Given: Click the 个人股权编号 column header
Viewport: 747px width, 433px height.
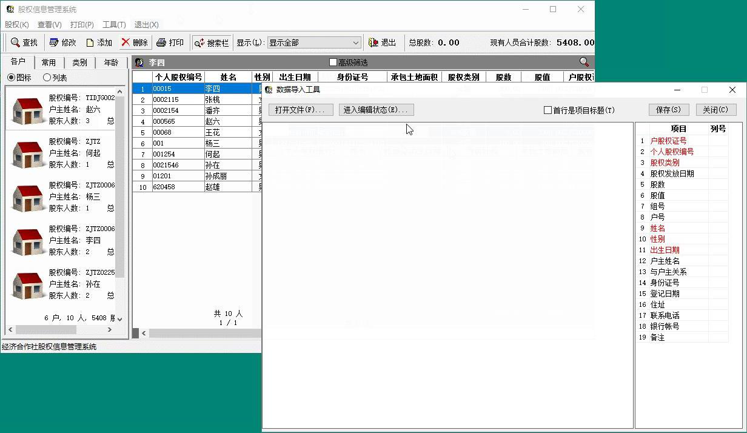Looking at the screenshot, I should tap(178, 77).
